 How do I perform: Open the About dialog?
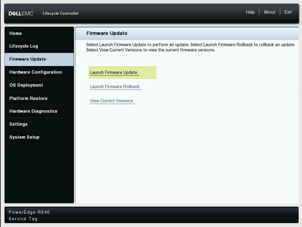point(269,12)
